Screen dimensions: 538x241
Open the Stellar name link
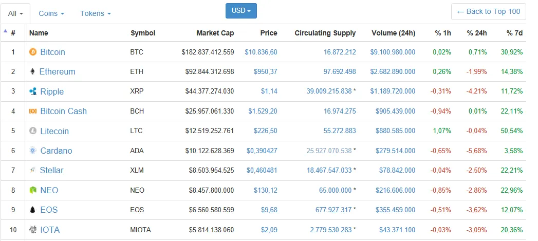51,170
